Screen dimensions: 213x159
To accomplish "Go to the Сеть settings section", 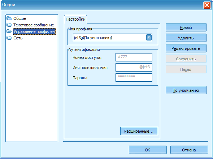I will pos(18,38).
